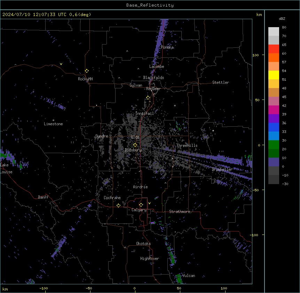Click the yellow diamond marker near RockyMH
Viewport: 300px width, 293px height.
point(87,71)
